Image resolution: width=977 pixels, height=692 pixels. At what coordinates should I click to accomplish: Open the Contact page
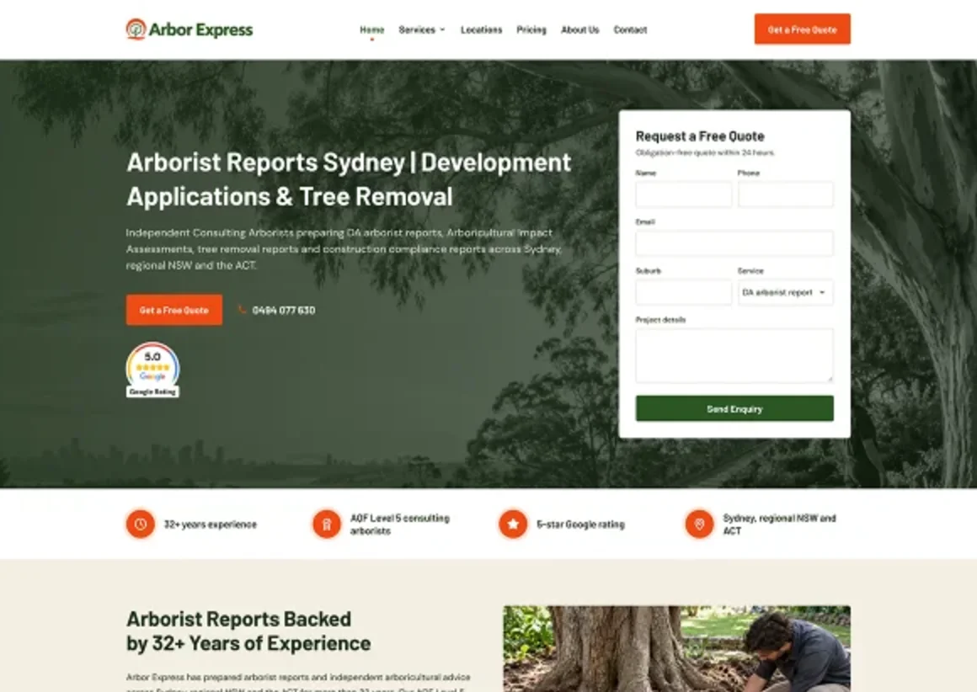pyautogui.click(x=630, y=29)
